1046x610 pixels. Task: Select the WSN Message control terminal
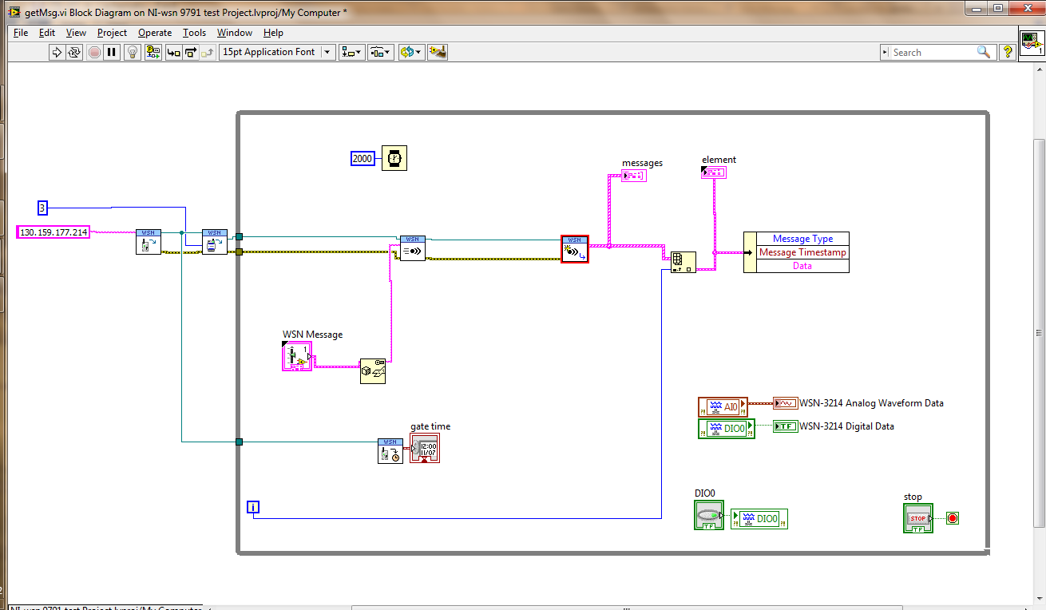(298, 356)
